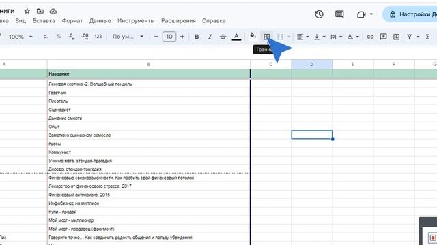
Task: Select cell containing Опыт
Action: [x=149, y=127]
